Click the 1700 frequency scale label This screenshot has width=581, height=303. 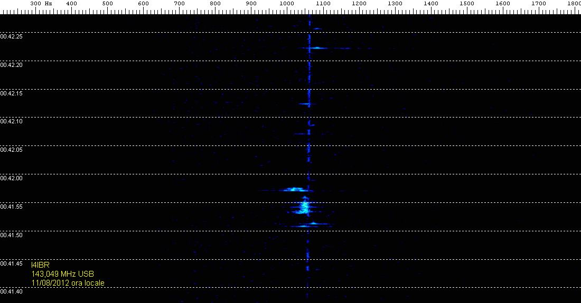[539, 3]
